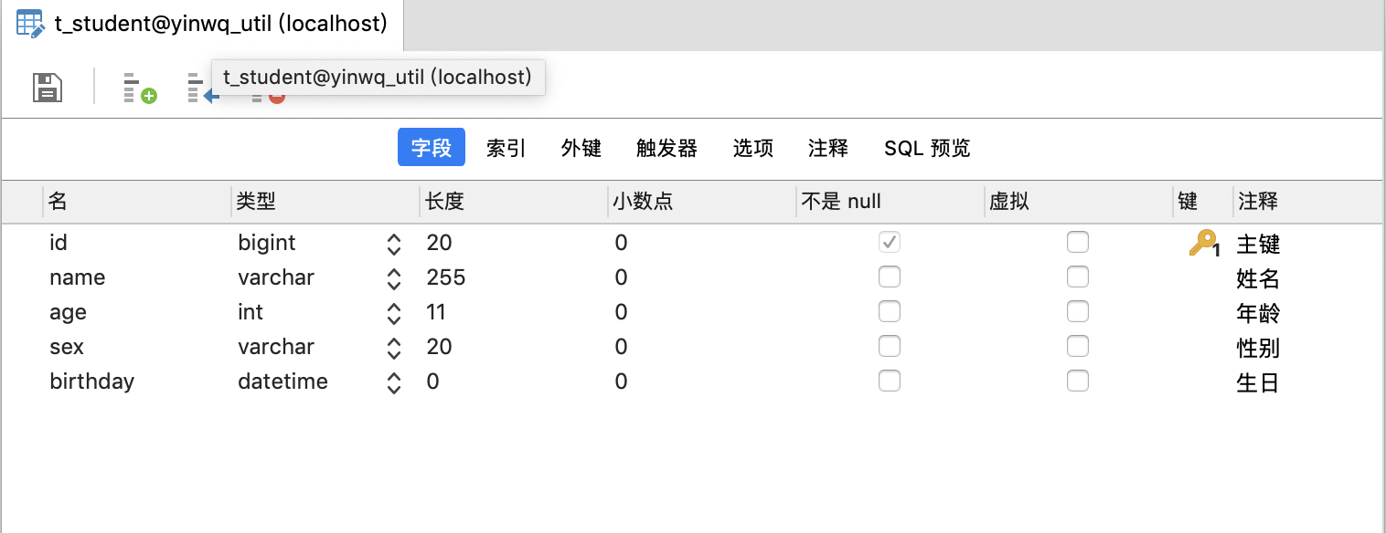Screen dimensions: 1386x533
Task: Uncheck 不是 null for the id field
Action: (890, 242)
